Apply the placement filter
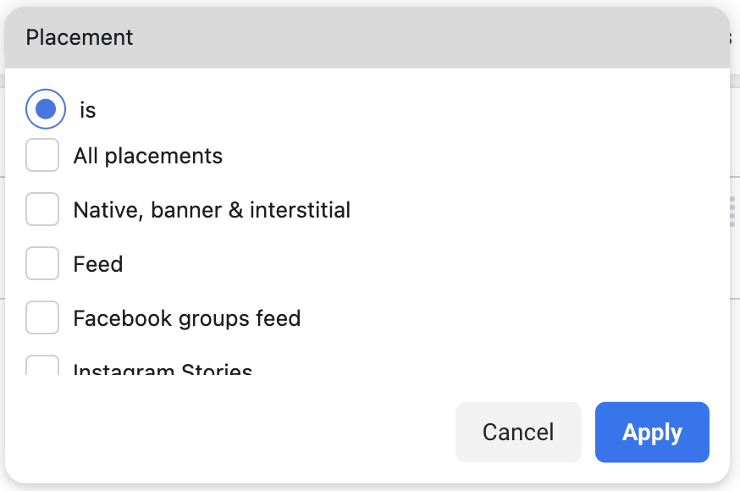740x491 pixels. point(652,432)
